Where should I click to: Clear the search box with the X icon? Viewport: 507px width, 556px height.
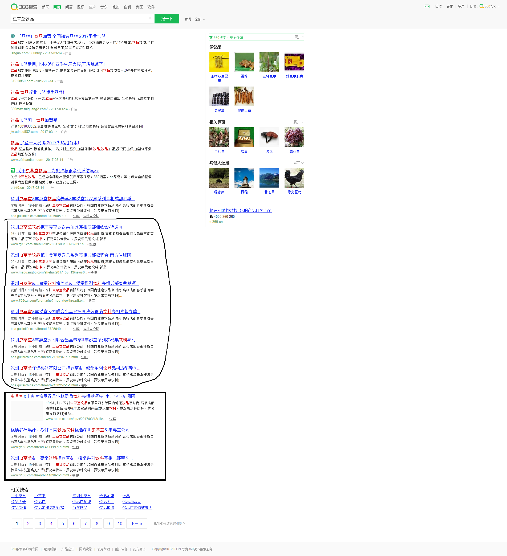click(150, 18)
